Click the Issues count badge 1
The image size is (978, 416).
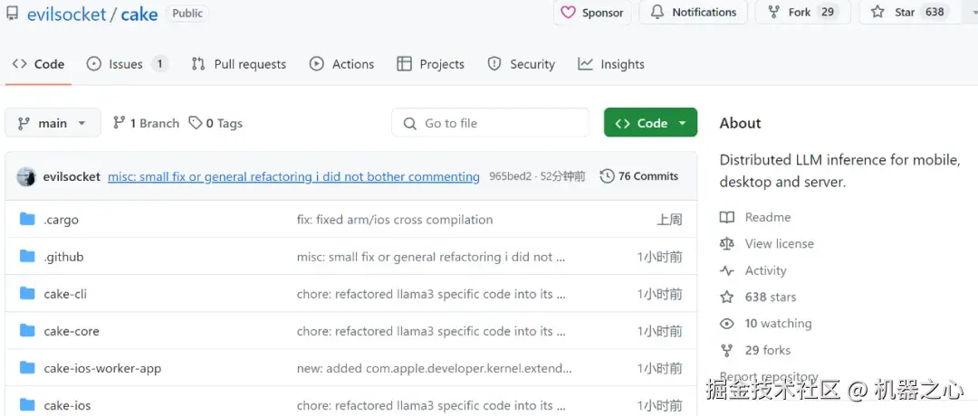(159, 64)
